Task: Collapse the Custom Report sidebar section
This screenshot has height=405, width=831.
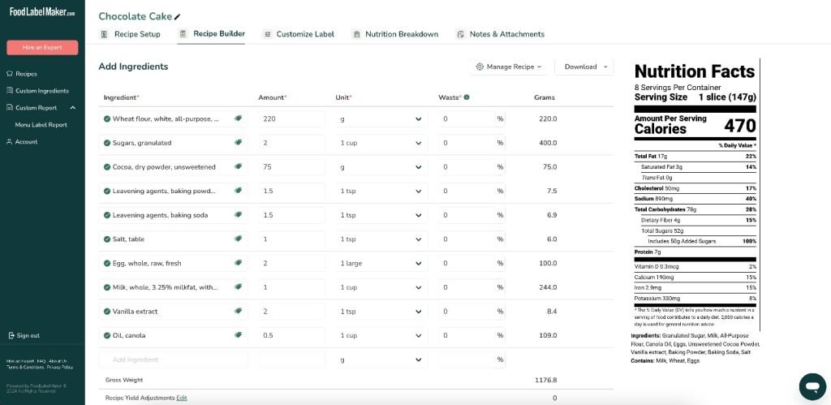Action: [72, 108]
